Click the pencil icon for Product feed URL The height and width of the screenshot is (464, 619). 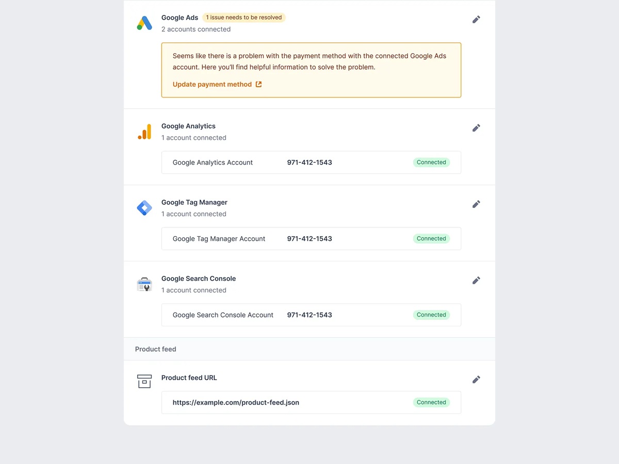click(476, 379)
